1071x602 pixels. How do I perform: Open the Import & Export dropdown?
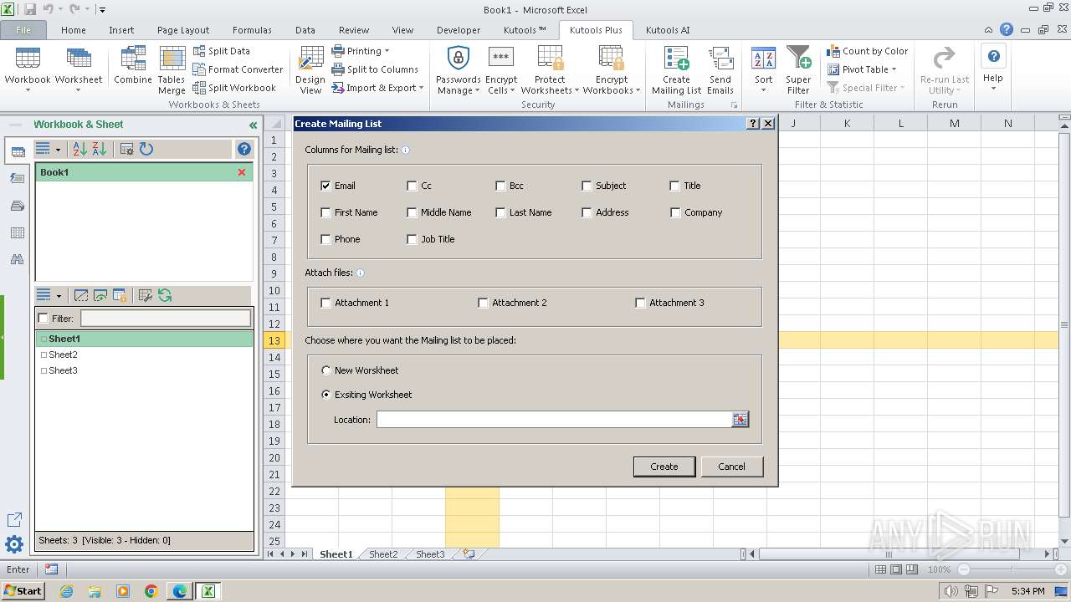coord(378,88)
